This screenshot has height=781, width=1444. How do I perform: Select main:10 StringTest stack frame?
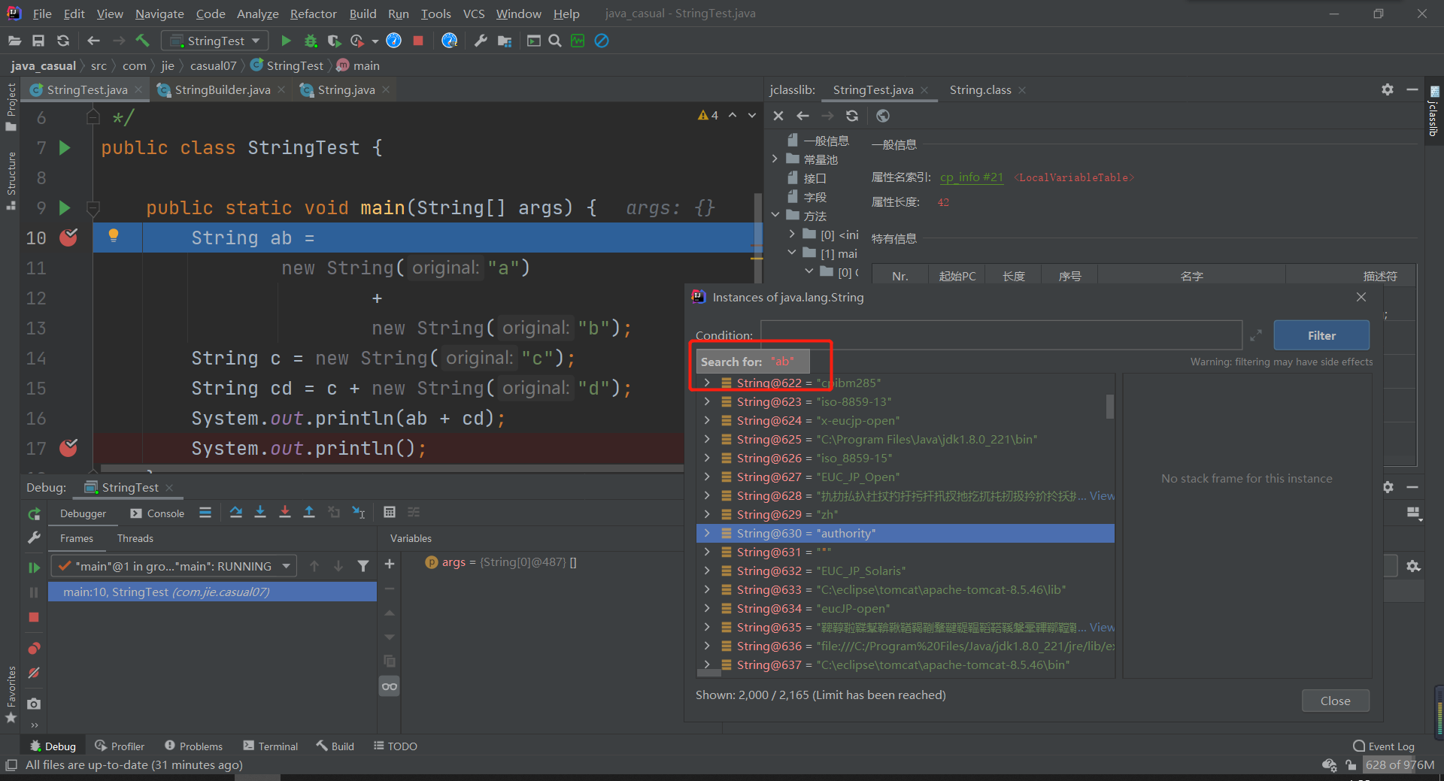pos(212,592)
